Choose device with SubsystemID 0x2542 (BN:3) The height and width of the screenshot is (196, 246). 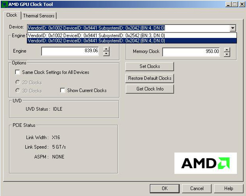pos(97,35)
